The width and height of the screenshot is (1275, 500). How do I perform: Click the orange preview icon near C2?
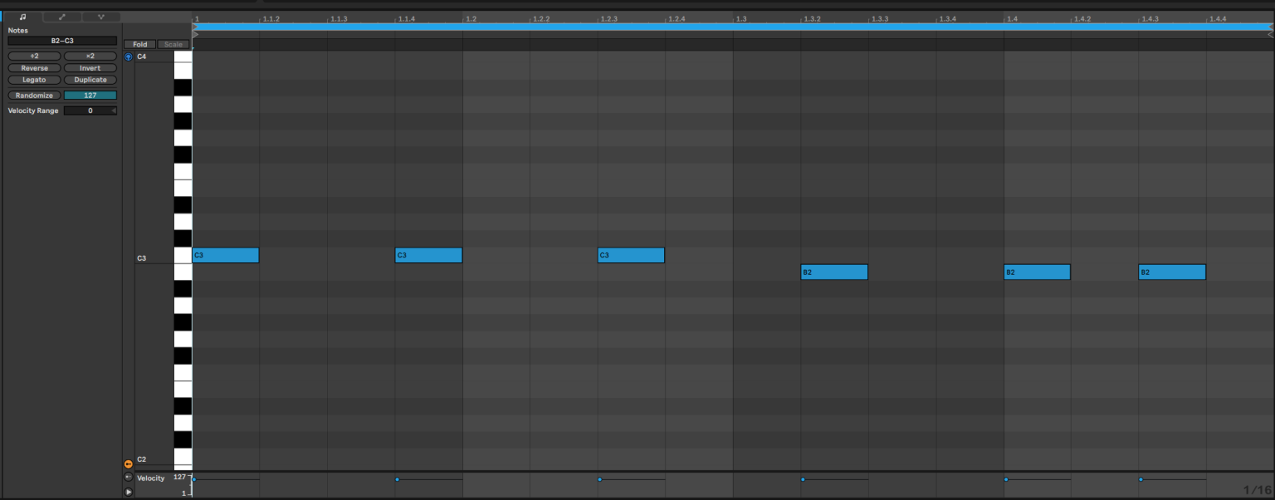(x=128, y=463)
